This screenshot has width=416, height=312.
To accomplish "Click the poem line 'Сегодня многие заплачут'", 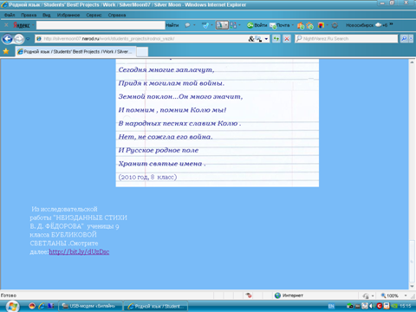I will point(166,70).
